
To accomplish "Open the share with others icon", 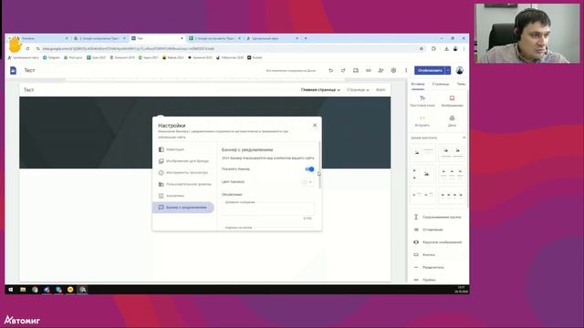I will (x=381, y=70).
